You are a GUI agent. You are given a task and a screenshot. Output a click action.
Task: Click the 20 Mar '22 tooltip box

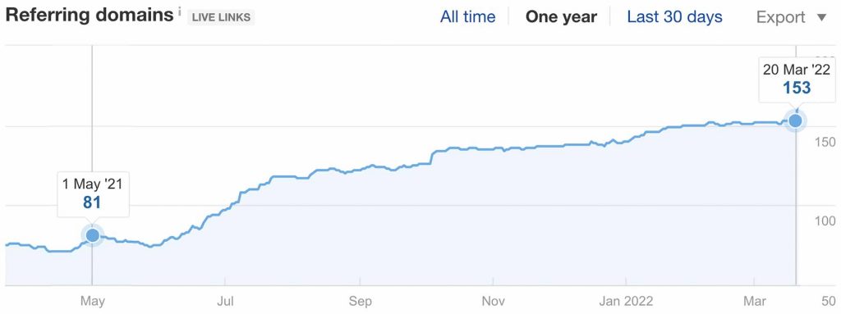click(x=797, y=79)
